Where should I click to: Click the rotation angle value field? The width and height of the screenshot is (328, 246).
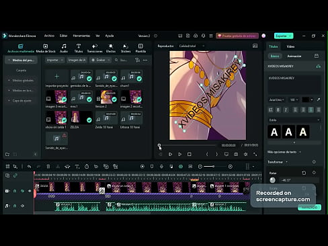(x=299, y=180)
